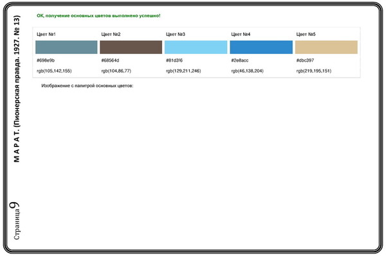Viewport: 386px width, 256px height.
Task: Select the Цвет №4 blue swatch
Action: click(261, 47)
